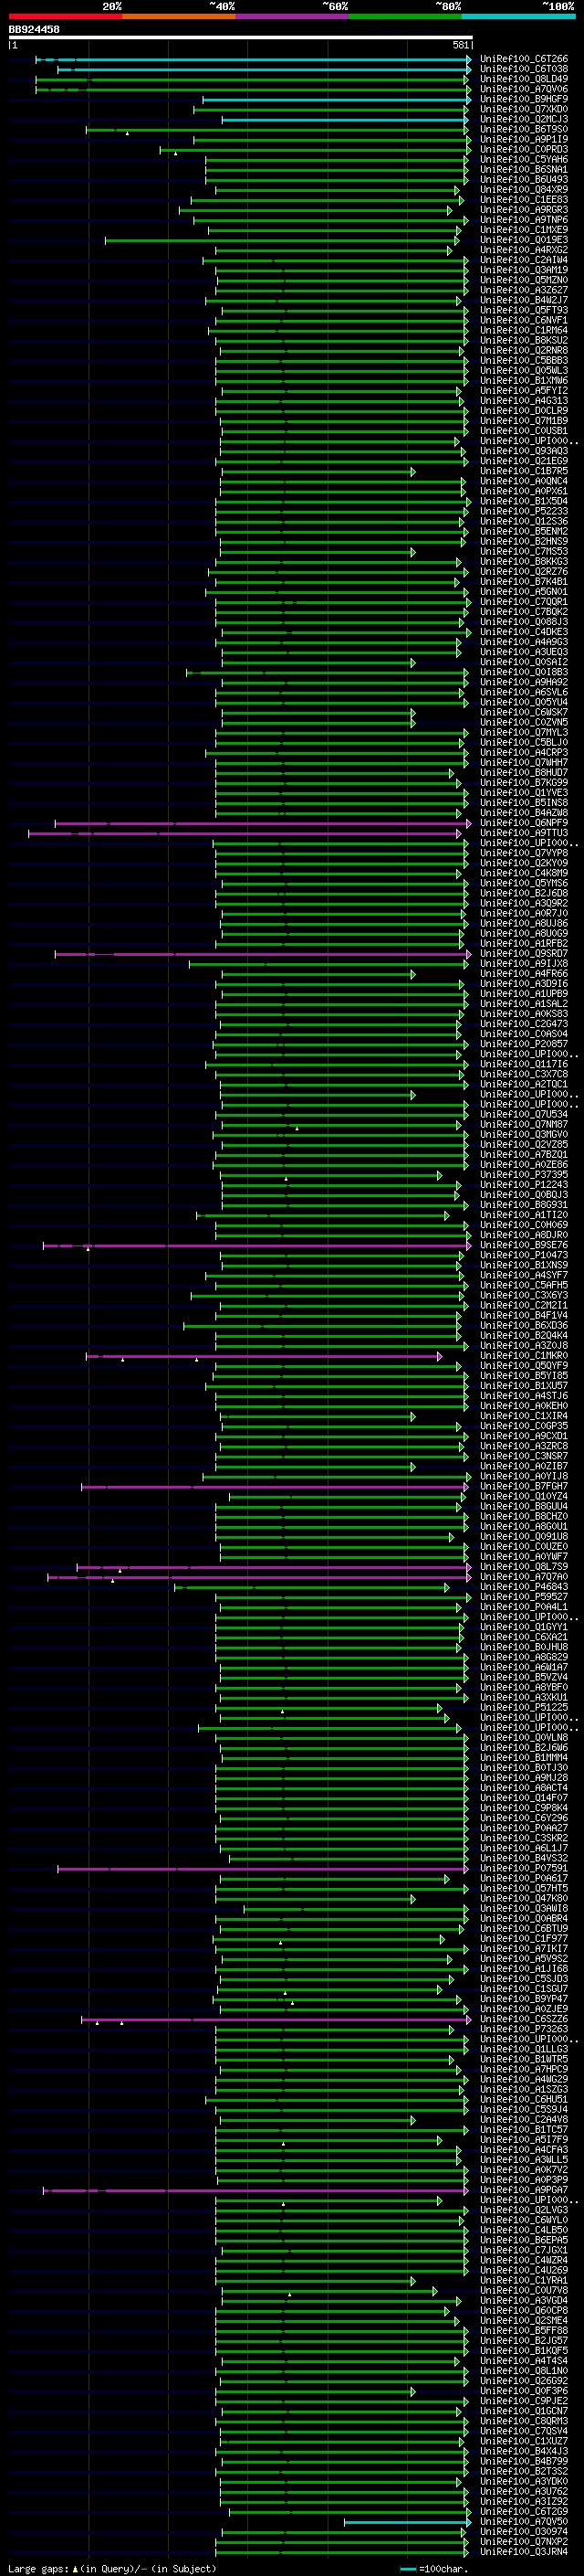Select label UniRef100_A9P119
The image size is (584, 2576).
coord(523,139)
